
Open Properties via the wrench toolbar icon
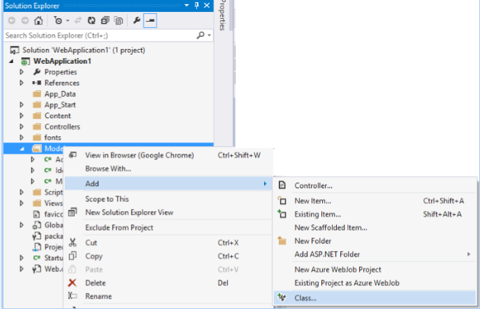[136, 20]
